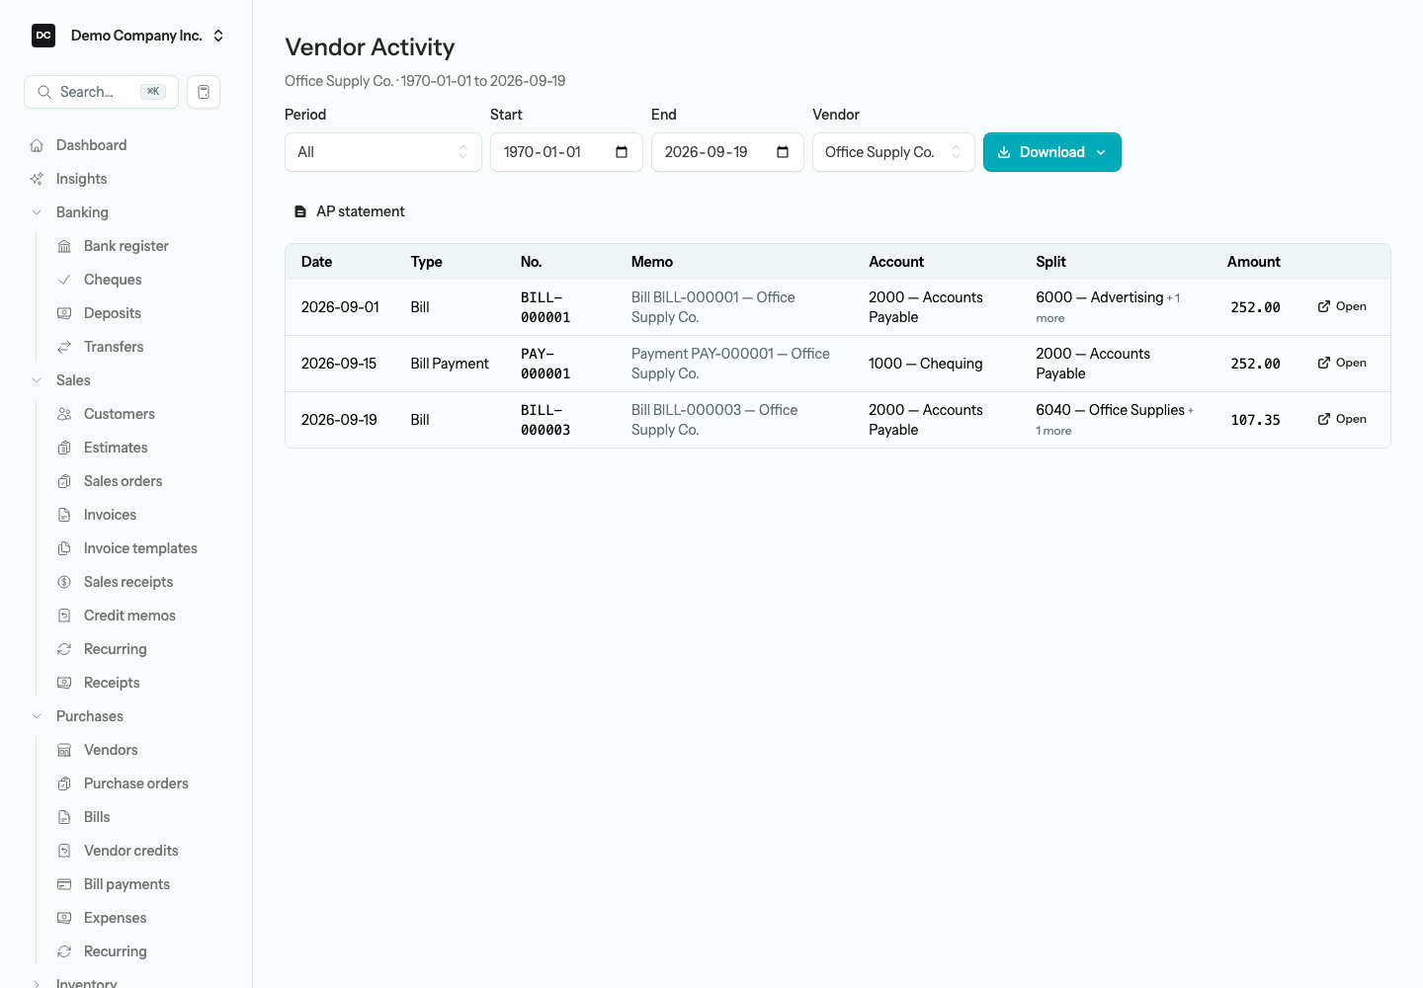The height and width of the screenshot is (988, 1423).
Task: Click the AP statement document icon
Action: (300, 211)
